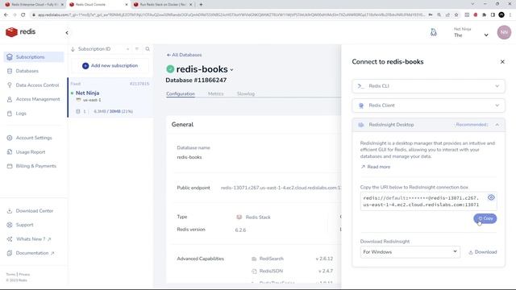Reload the page in browser
Image resolution: width=516 pixels, height=290 pixels.
(x=23, y=14)
